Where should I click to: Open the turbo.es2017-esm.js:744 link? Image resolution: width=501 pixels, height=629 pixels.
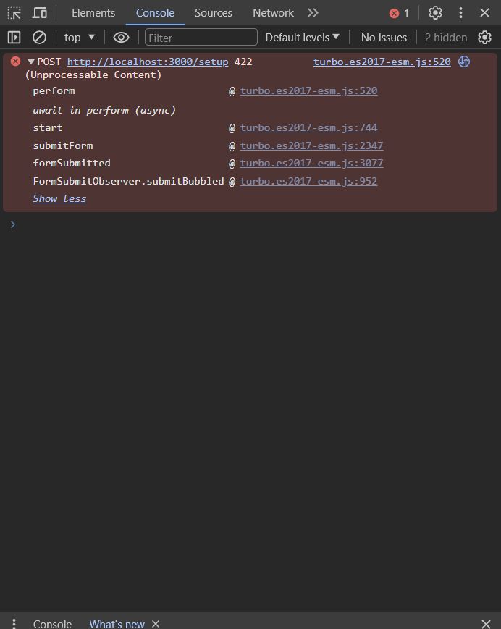[x=308, y=127]
